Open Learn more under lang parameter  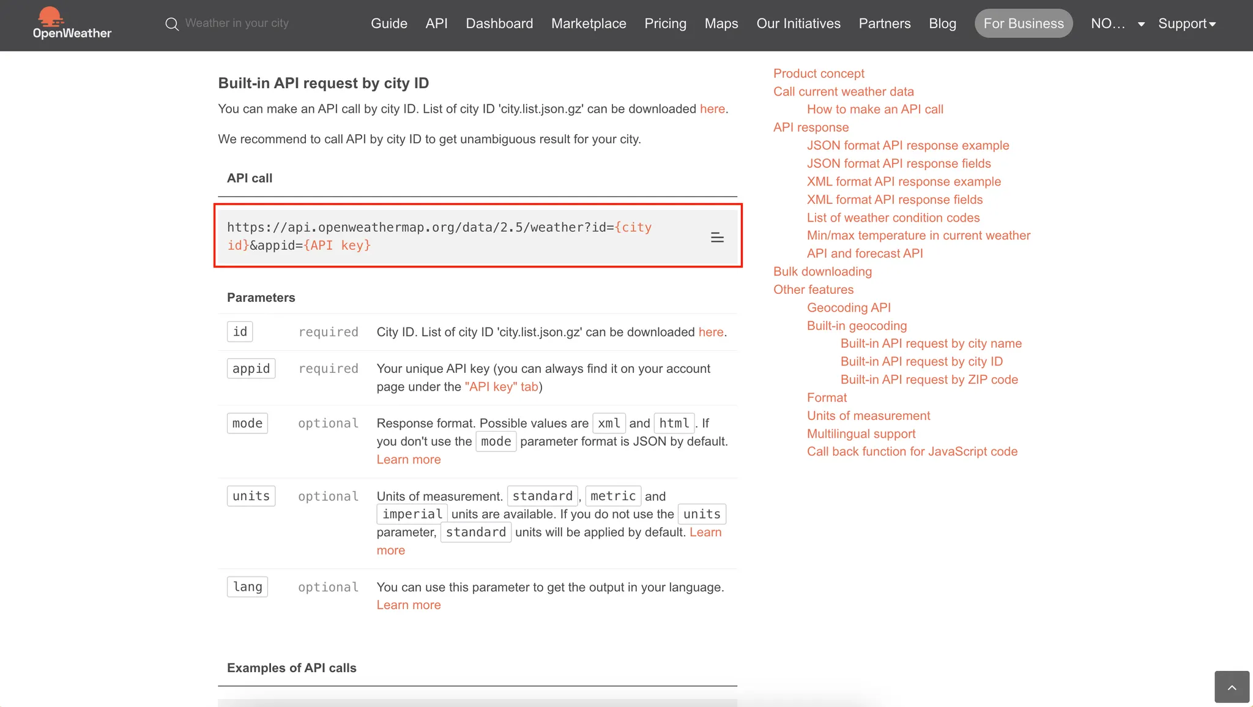tap(408, 605)
